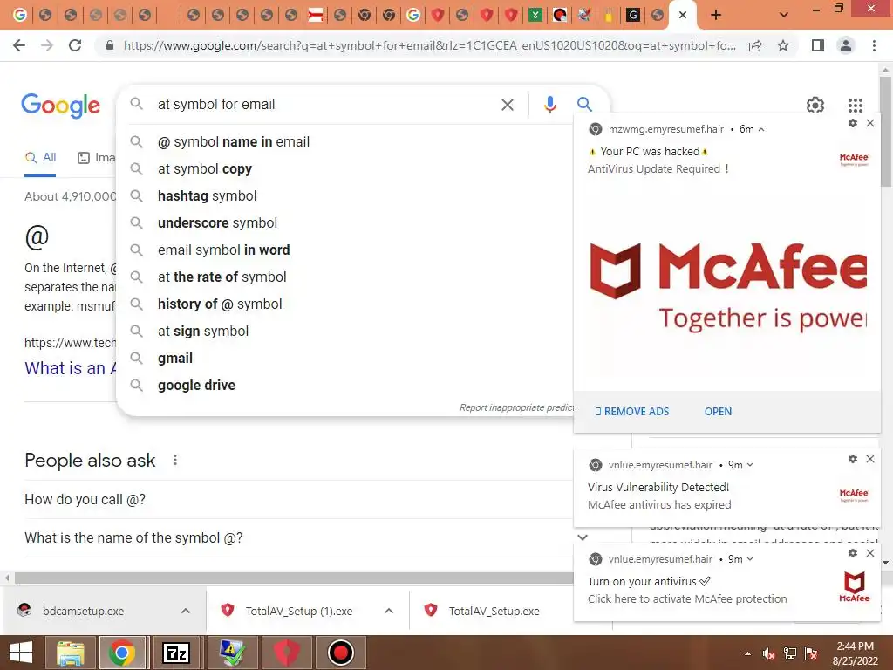The image size is (893, 670).
Task: Open the taskbar clock showing 2:44 PM
Action: click(855, 653)
